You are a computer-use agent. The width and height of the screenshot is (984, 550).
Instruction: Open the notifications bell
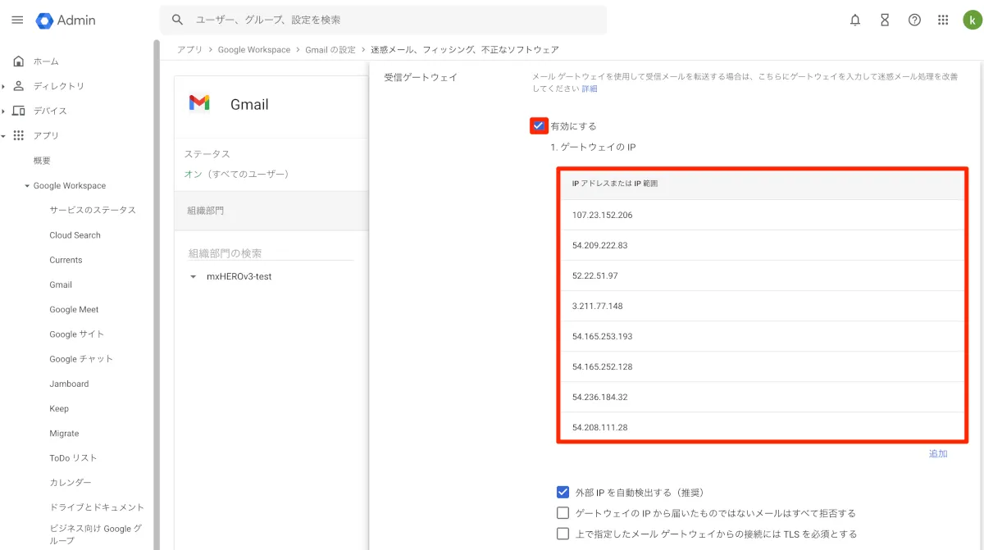pyautogui.click(x=855, y=20)
